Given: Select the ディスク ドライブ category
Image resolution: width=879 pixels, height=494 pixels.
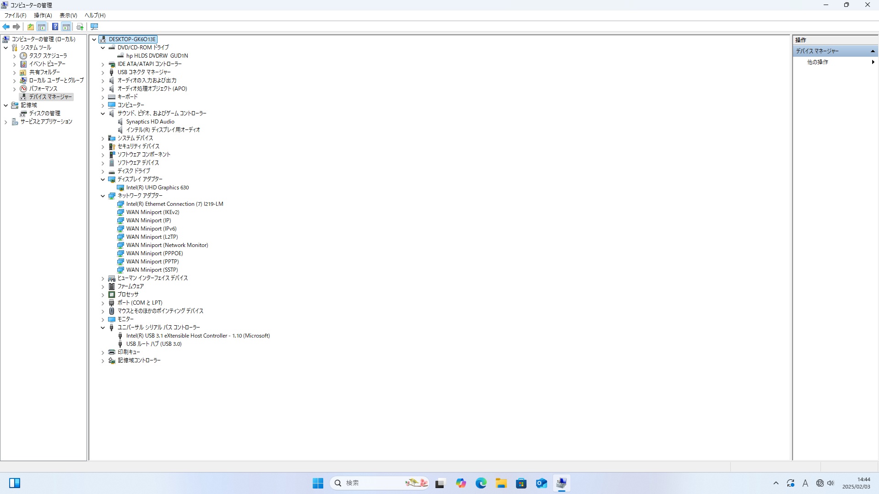Looking at the screenshot, I should tap(134, 171).
